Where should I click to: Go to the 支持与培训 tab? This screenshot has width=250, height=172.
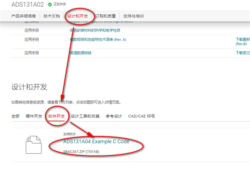click(x=134, y=16)
